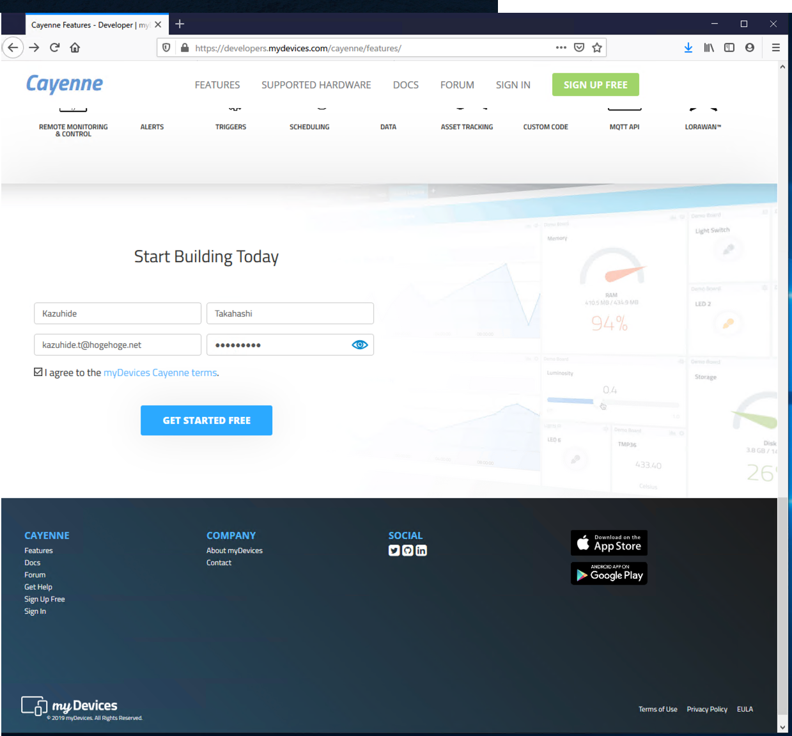Download on the App Store badge
Image resolution: width=792 pixels, height=736 pixels.
coord(609,543)
